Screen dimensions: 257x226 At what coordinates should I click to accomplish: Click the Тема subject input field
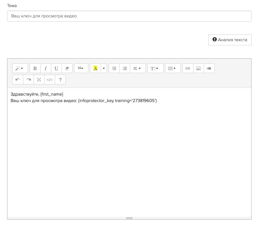tap(129, 16)
